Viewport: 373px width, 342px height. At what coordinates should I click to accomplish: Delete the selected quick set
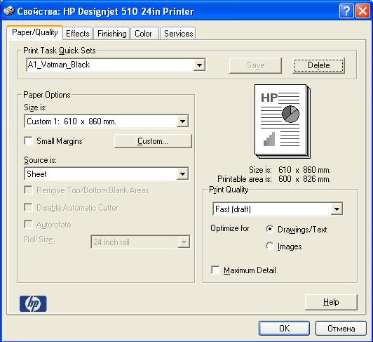319,65
